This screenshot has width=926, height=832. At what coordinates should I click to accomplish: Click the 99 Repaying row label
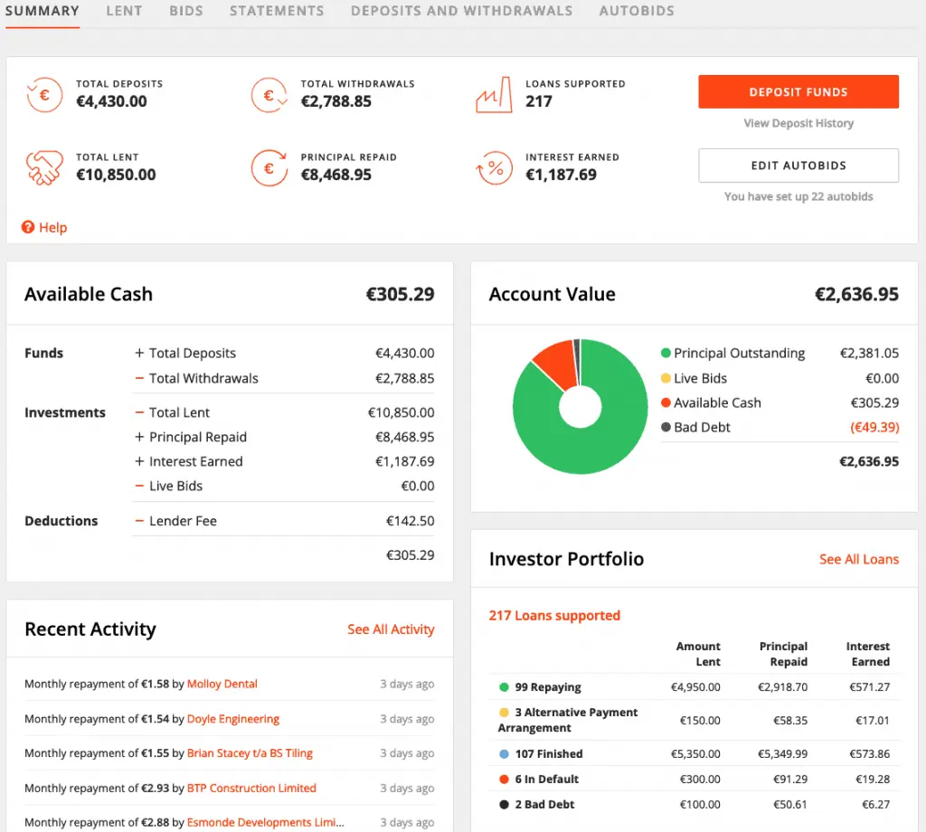pos(547,686)
